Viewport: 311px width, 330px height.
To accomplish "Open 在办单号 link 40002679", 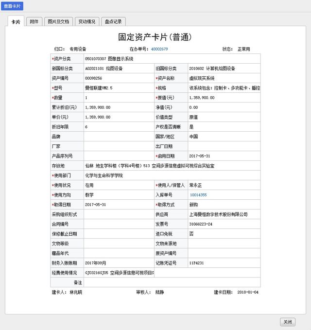I will tap(159, 49).
